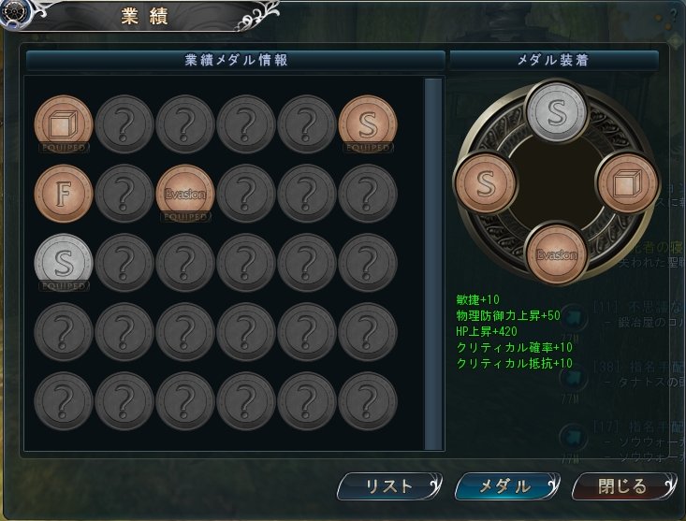Select the silver S medal in the medal list
Viewport: 686px width, 521px height.
click(64, 262)
